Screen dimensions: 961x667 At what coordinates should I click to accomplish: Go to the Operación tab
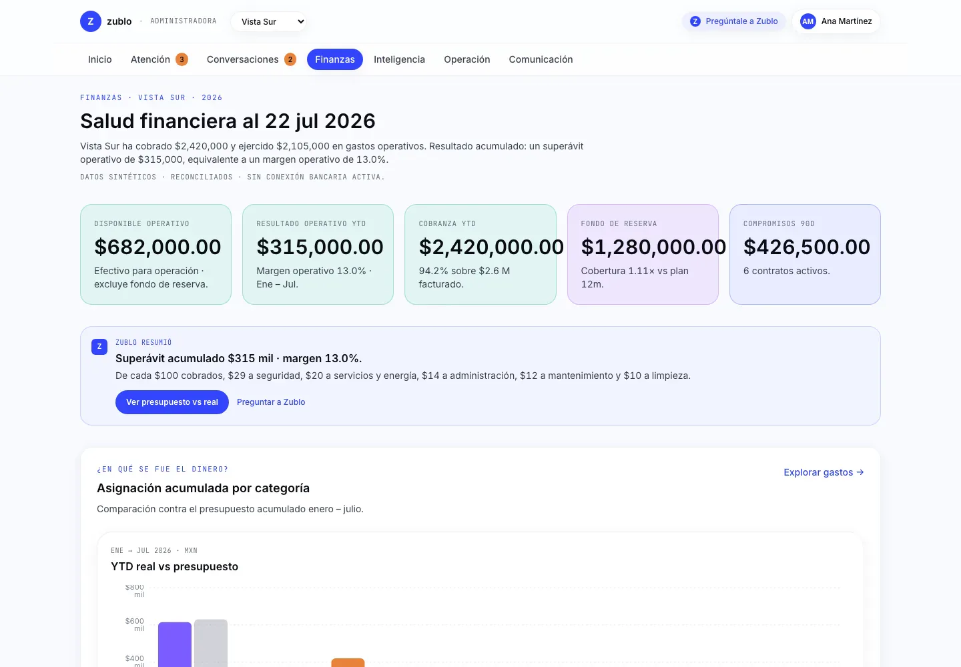point(467,59)
